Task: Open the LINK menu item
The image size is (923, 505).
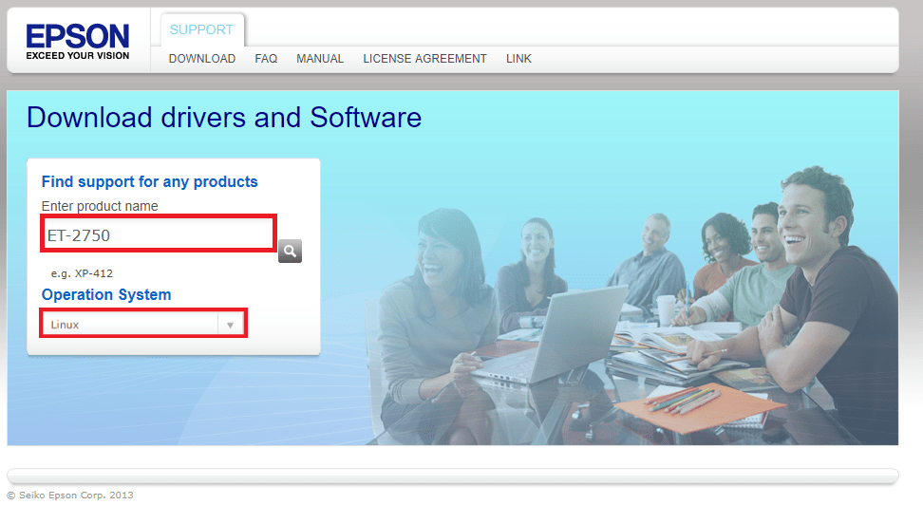Action: point(518,59)
